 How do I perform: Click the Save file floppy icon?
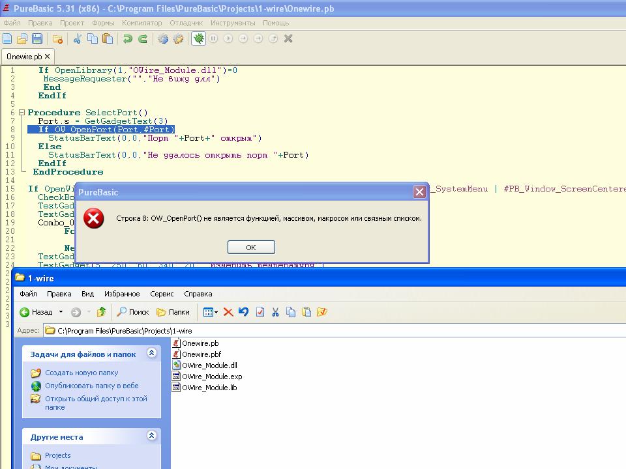point(37,39)
